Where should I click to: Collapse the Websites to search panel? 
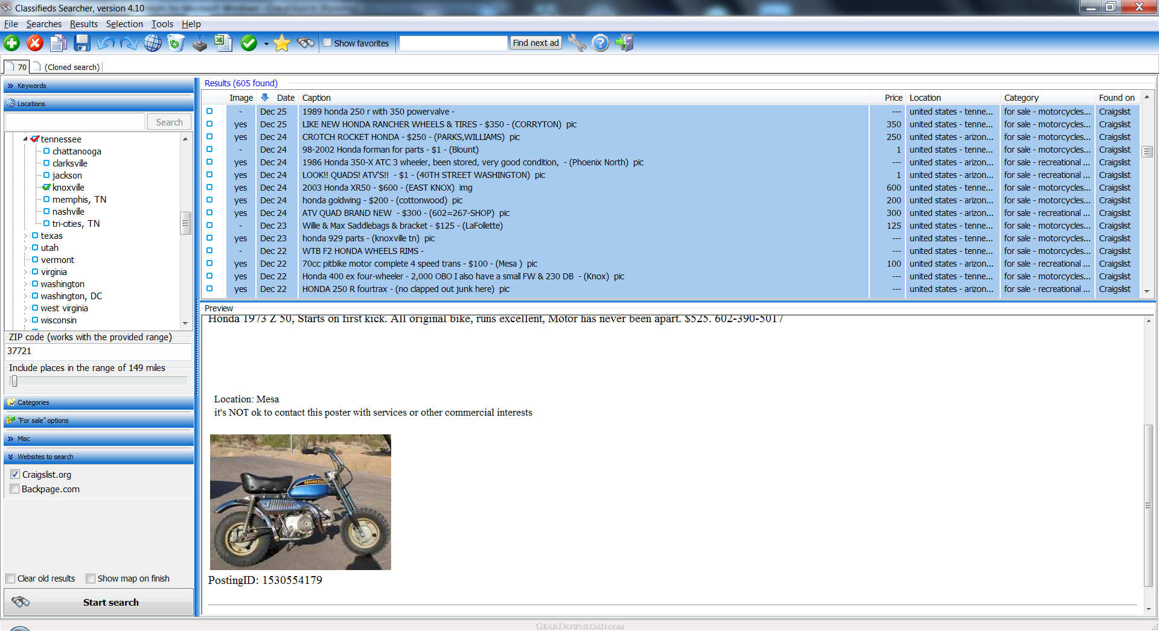click(x=99, y=457)
